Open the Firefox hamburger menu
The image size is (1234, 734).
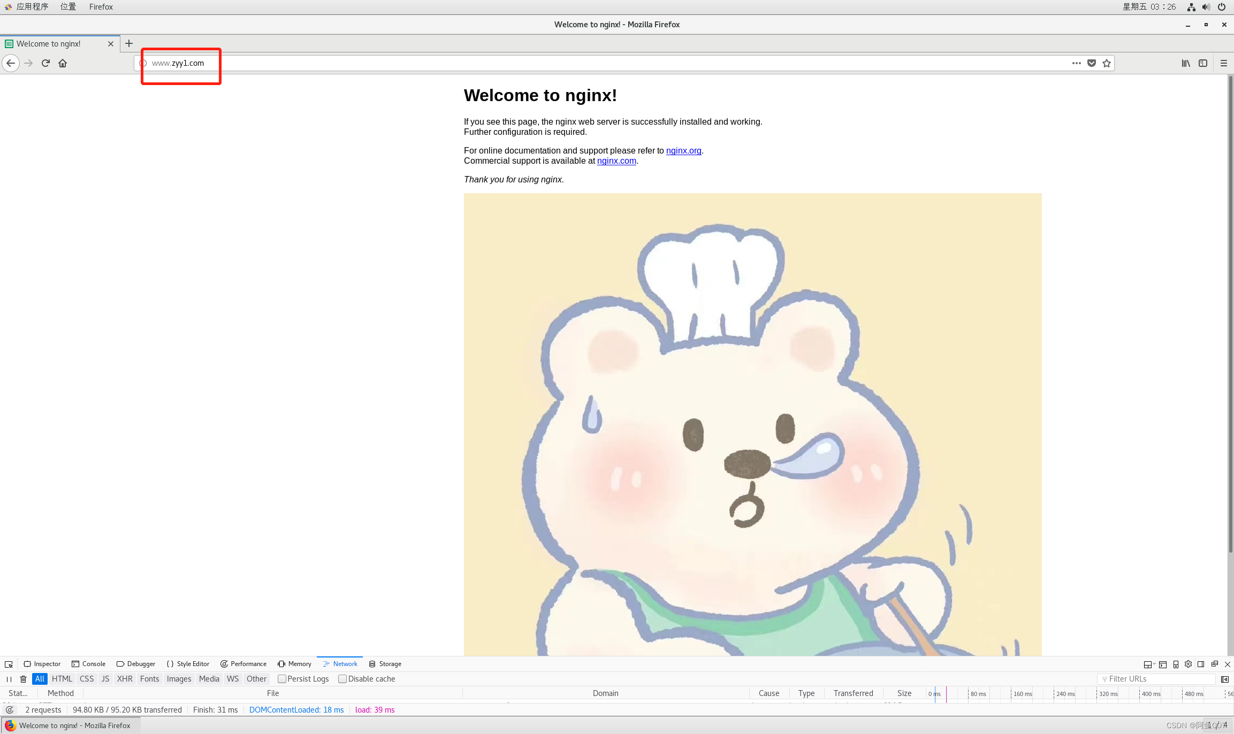(x=1224, y=63)
